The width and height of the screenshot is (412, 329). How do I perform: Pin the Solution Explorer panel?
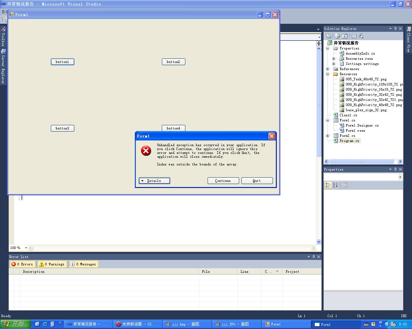tap(396, 29)
